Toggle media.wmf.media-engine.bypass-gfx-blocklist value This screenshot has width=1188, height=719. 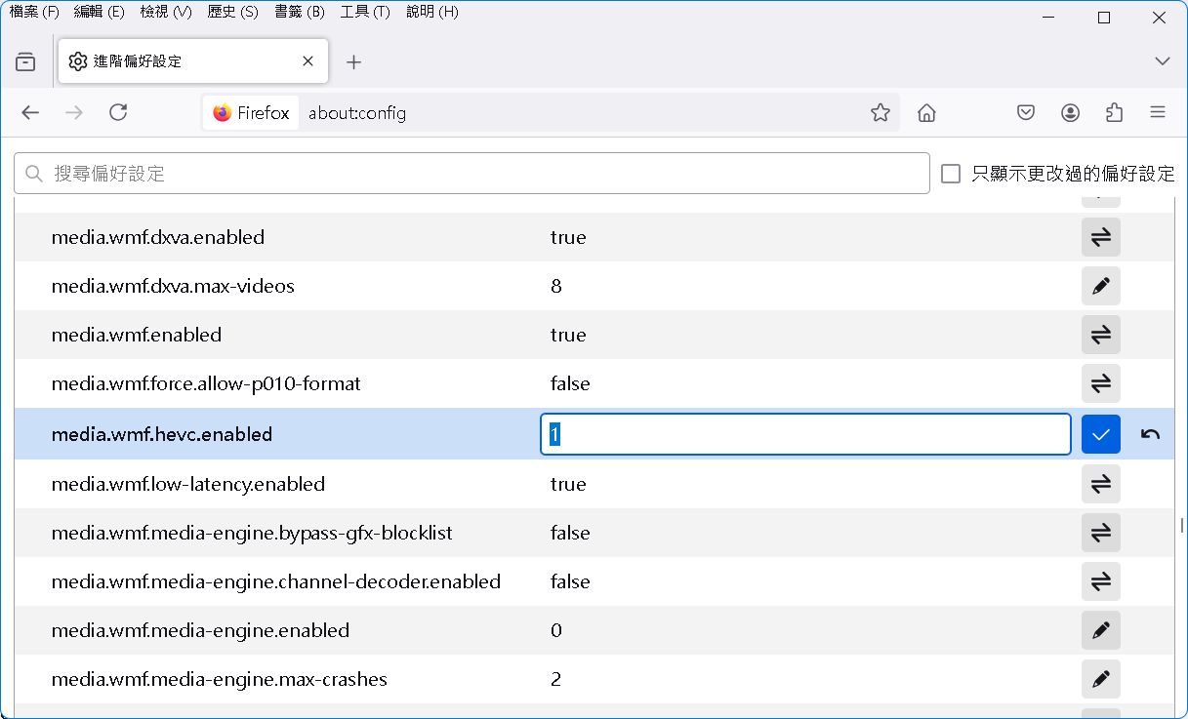click(x=1100, y=533)
